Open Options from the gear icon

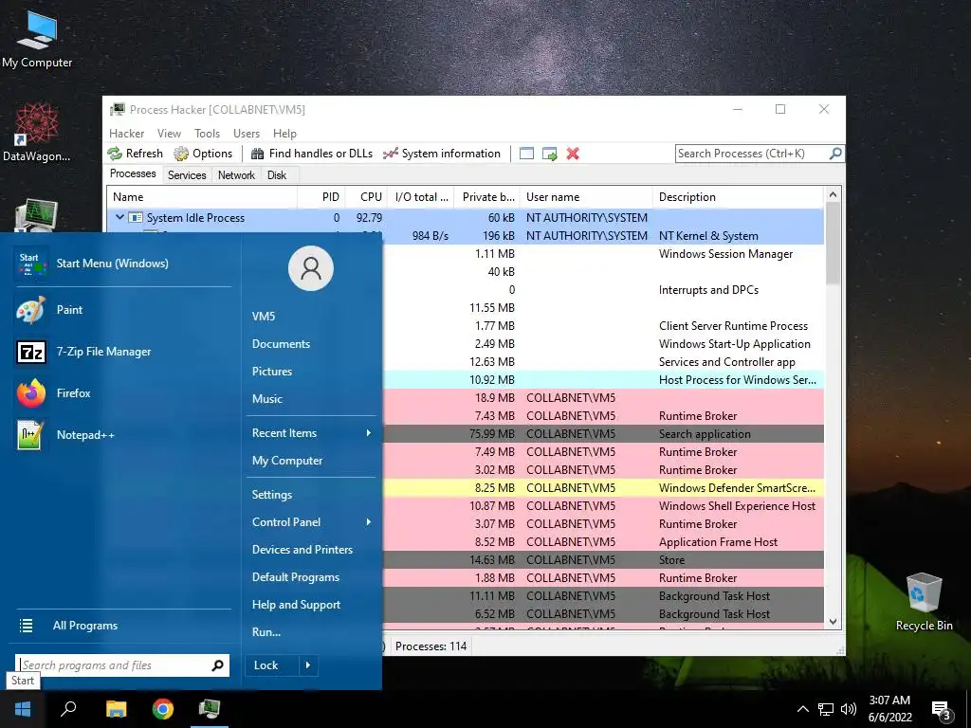point(181,154)
